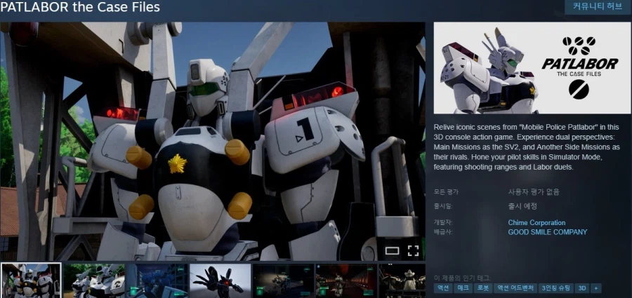Viewport: 632px width, 298px height.
Task: Open the Chime Corporation developer link
Action: 536,223
